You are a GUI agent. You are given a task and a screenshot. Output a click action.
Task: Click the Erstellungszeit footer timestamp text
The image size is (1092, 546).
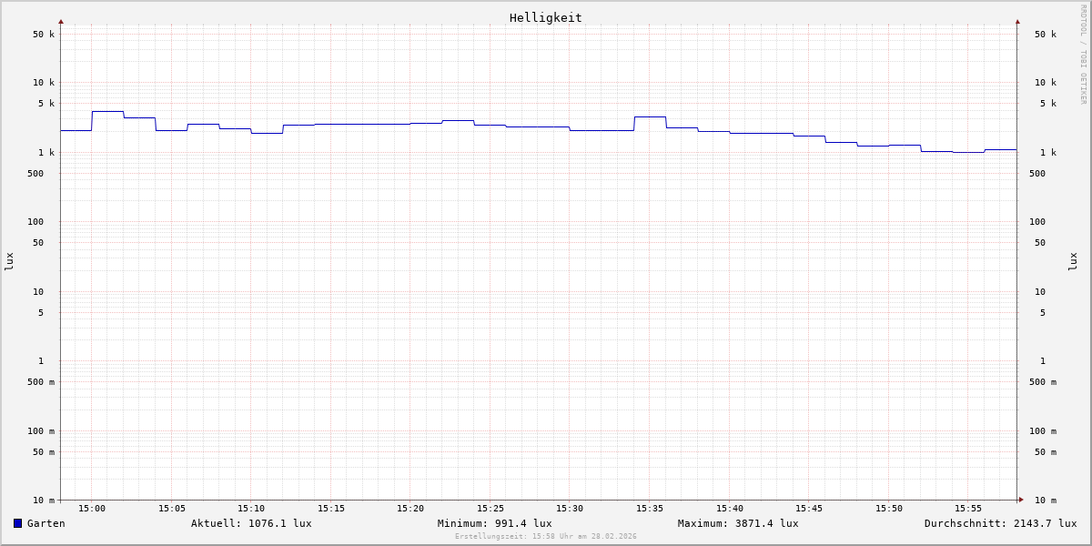pyautogui.click(x=546, y=537)
